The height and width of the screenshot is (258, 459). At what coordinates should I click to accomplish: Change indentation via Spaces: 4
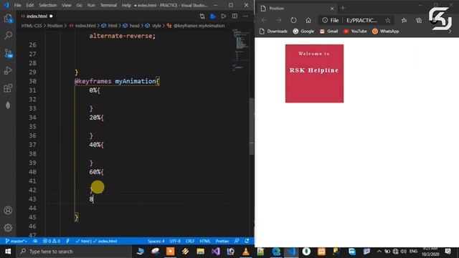pyautogui.click(x=156, y=241)
